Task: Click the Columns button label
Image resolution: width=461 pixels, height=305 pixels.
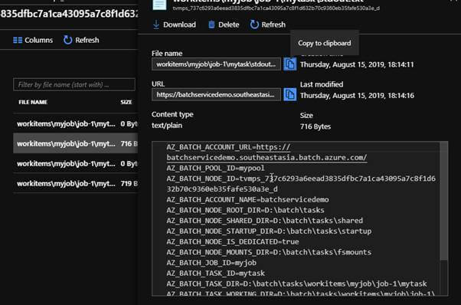Action: 38,40
